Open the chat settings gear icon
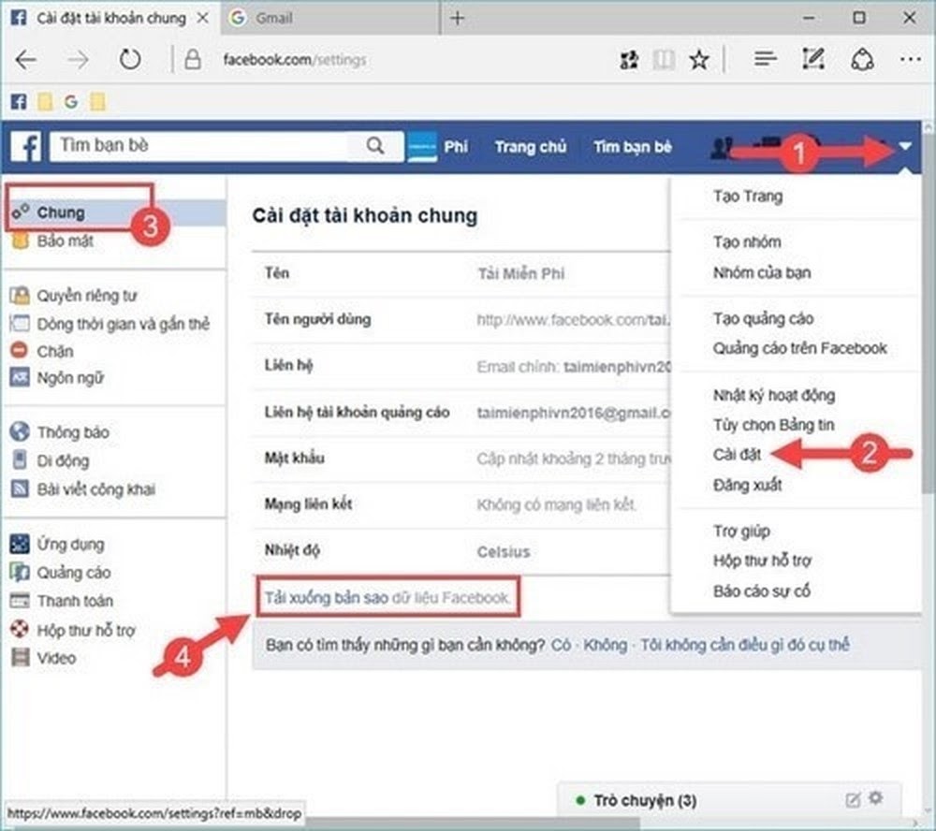This screenshot has width=936, height=831. pos(876,799)
